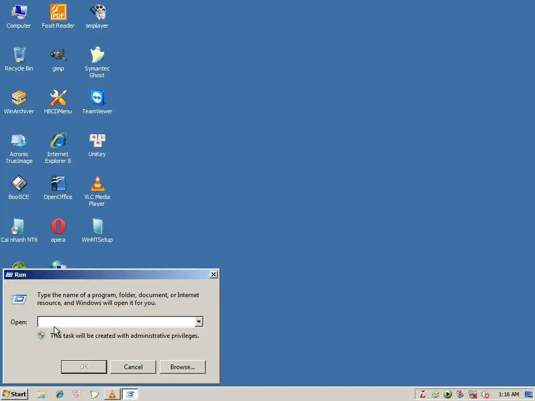The height and width of the screenshot is (401, 535).
Task: Select the BootICE desktop icon
Action: pyautogui.click(x=19, y=187)
